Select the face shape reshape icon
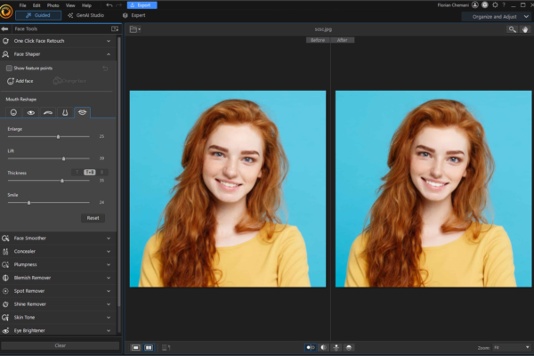Screen dimensions: 534x356 coord(13,113)
